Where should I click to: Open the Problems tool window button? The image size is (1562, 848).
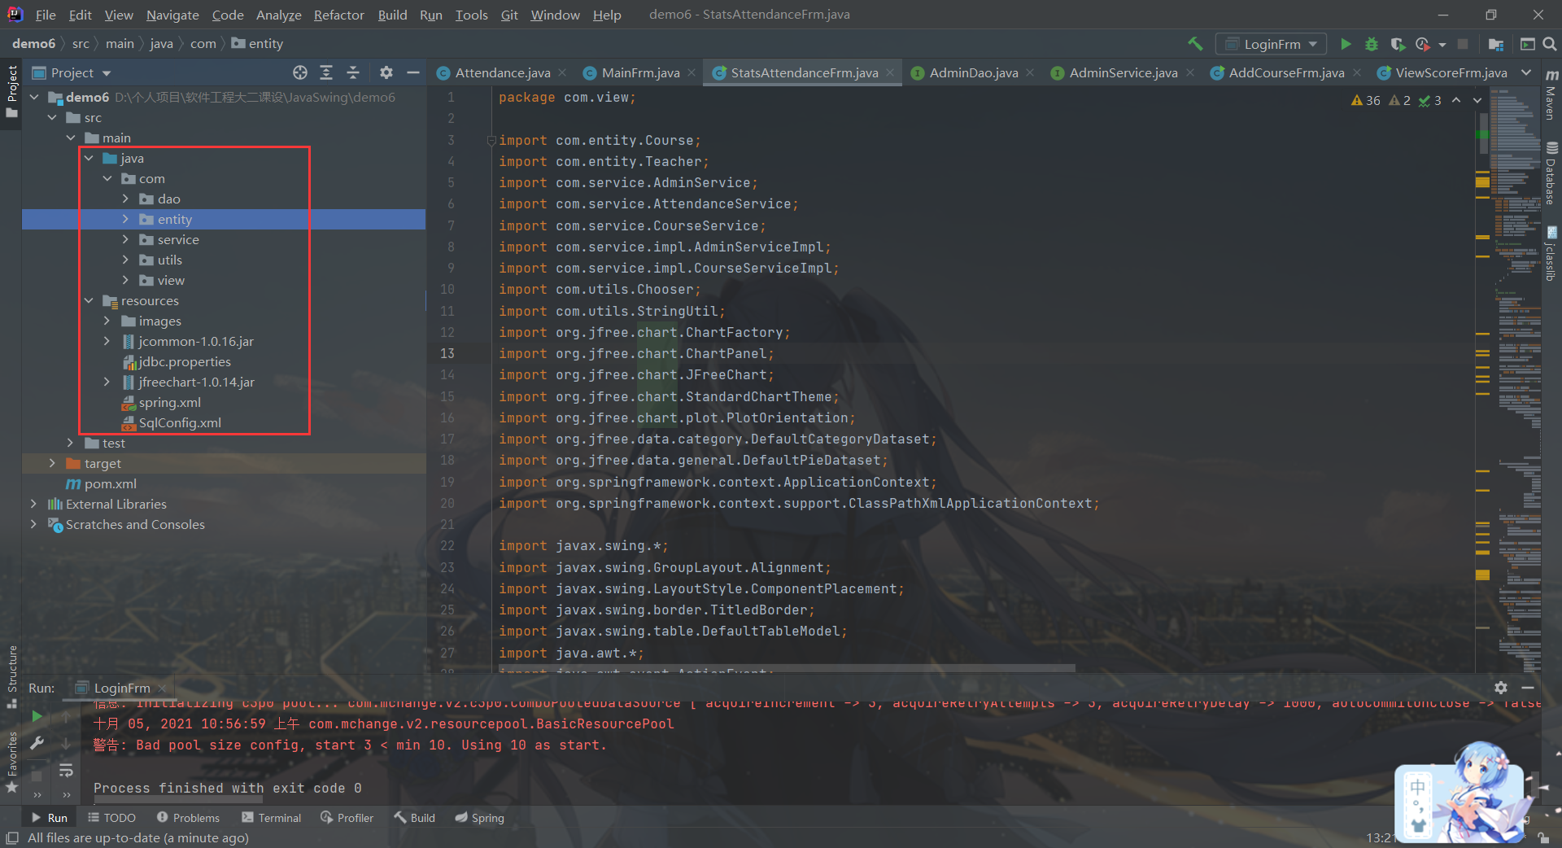(188, 818)
